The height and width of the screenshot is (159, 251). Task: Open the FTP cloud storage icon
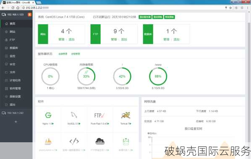100,141
